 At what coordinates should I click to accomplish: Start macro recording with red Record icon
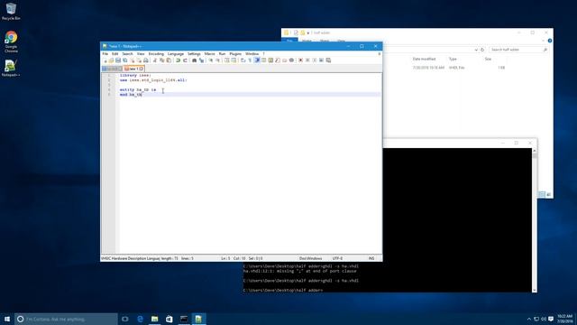point(300,60)
